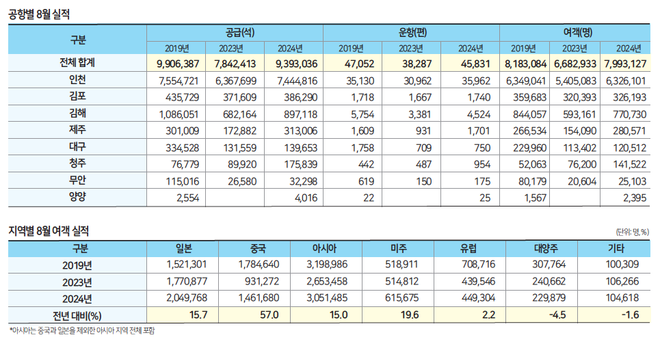
Task: Click Muan flights cell 150
Action: 423,181
